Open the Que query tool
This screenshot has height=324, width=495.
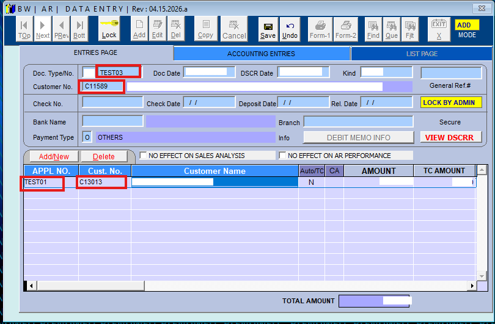point(392,30)
